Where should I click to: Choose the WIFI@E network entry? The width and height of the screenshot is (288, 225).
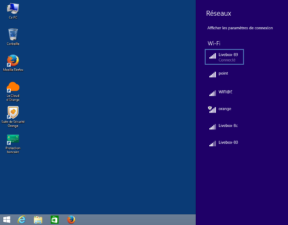[x=225, y=92]
